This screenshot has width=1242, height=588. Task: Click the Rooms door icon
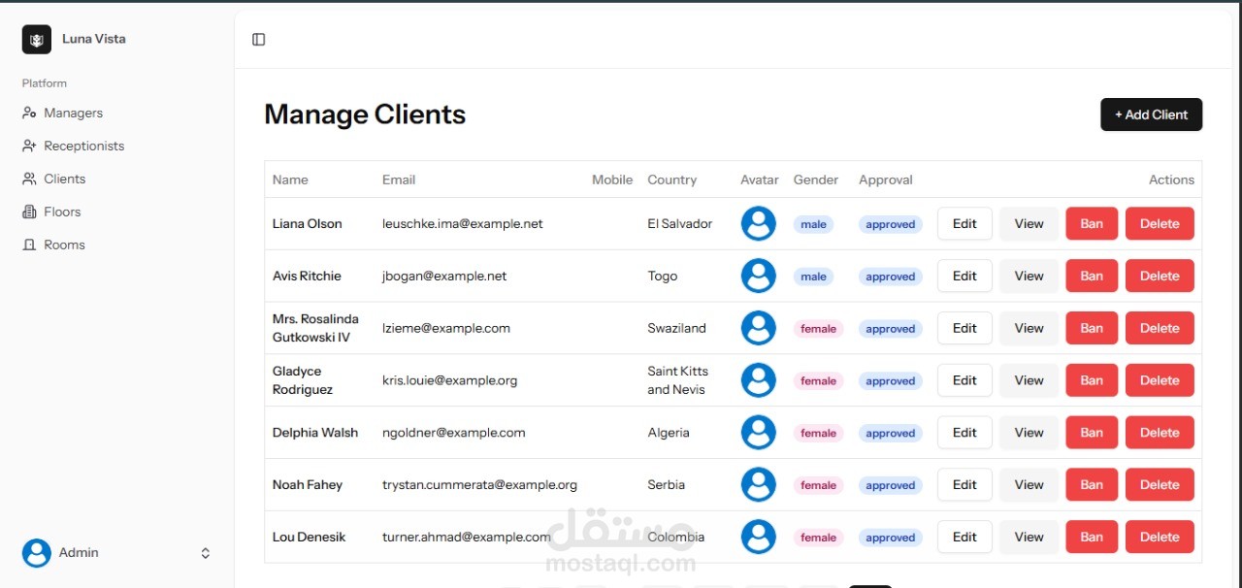click(29, 245)
